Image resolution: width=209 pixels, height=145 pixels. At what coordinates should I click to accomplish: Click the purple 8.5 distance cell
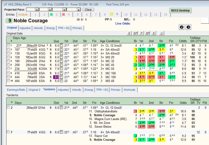click(56, 77)
